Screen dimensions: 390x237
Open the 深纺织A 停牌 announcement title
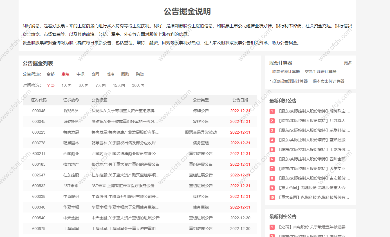125,111
